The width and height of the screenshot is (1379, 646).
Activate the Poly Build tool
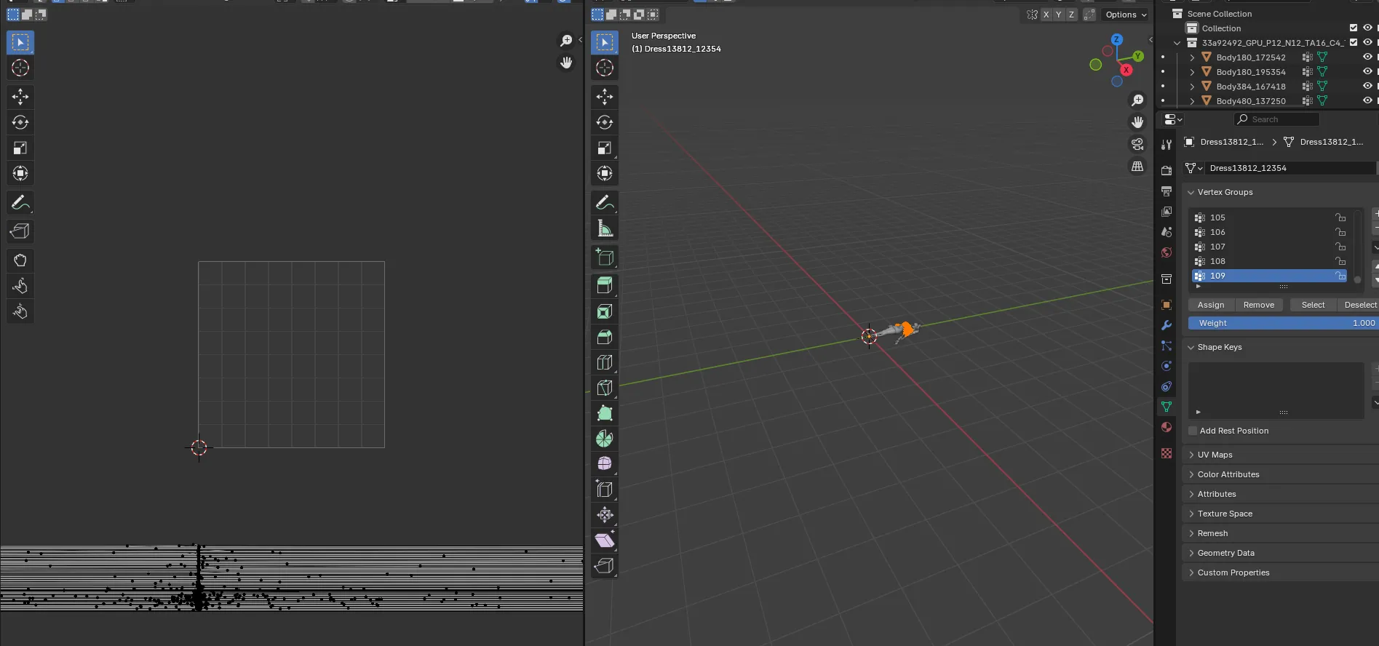tap(605, 413)
